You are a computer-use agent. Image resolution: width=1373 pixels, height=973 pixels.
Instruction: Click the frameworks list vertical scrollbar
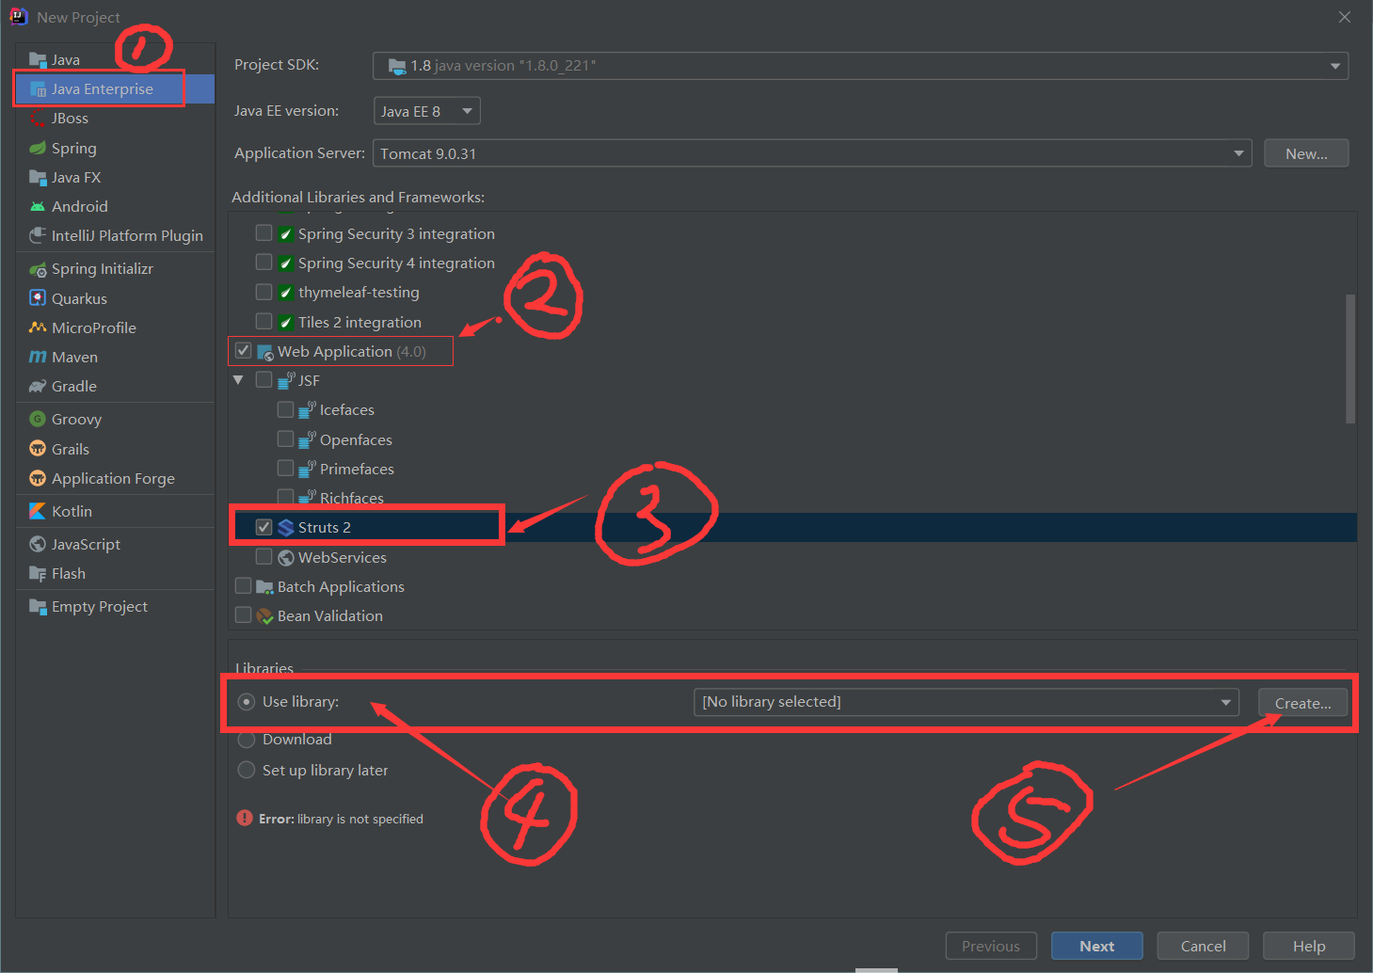[1350, 359]
